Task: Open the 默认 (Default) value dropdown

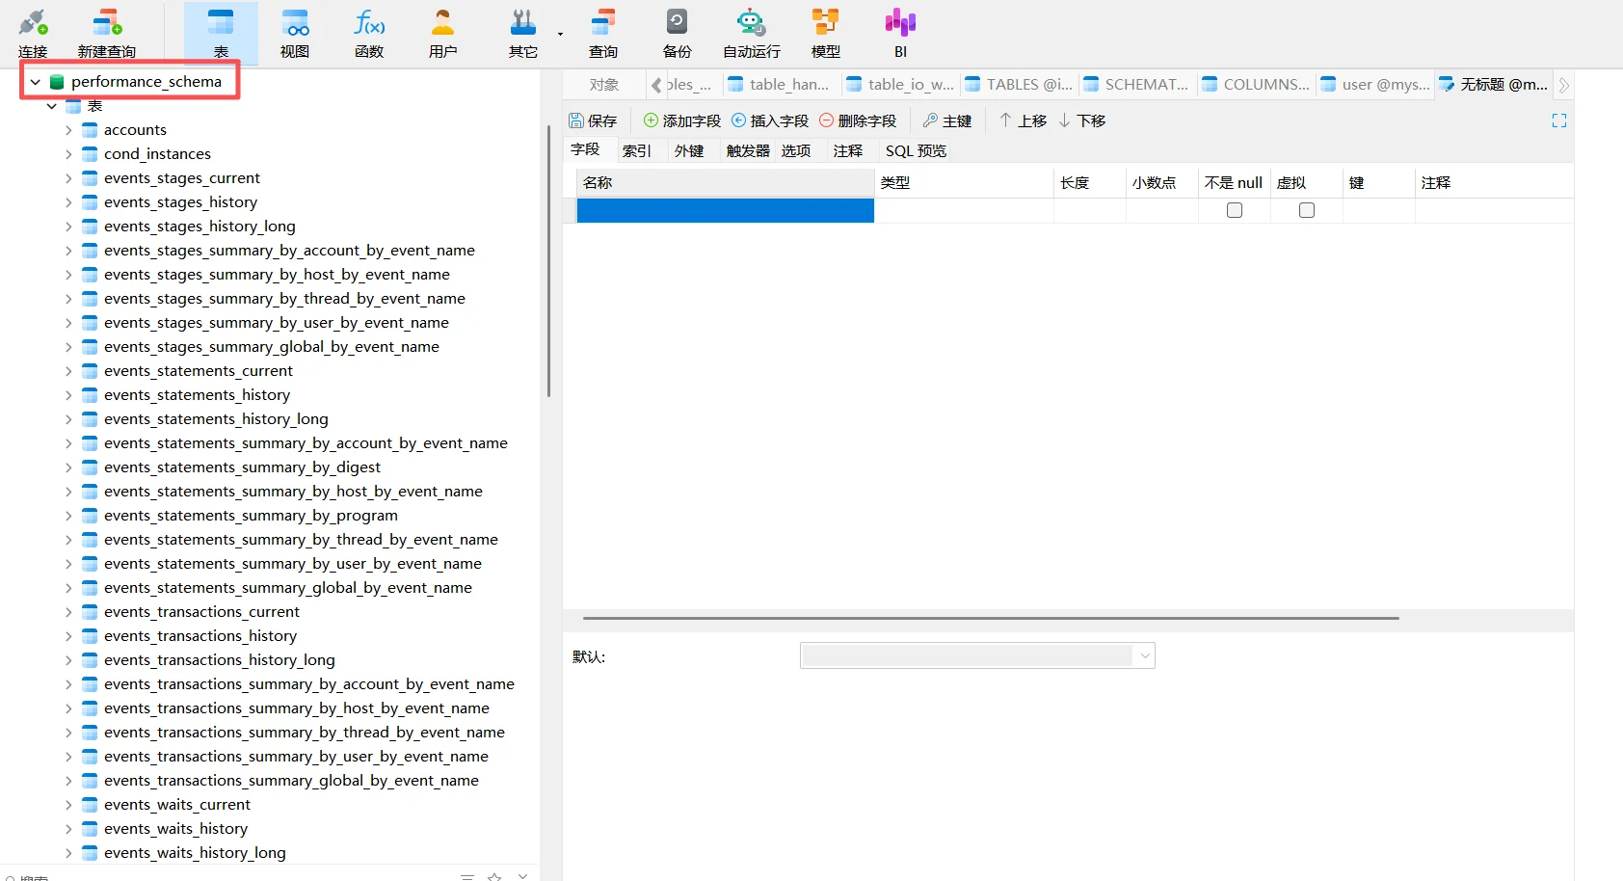Action: point(1145,655)
